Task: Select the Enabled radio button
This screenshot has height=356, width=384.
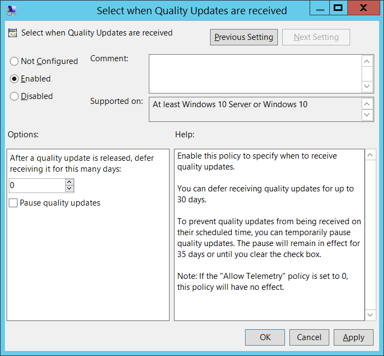Action: point(14,79)
